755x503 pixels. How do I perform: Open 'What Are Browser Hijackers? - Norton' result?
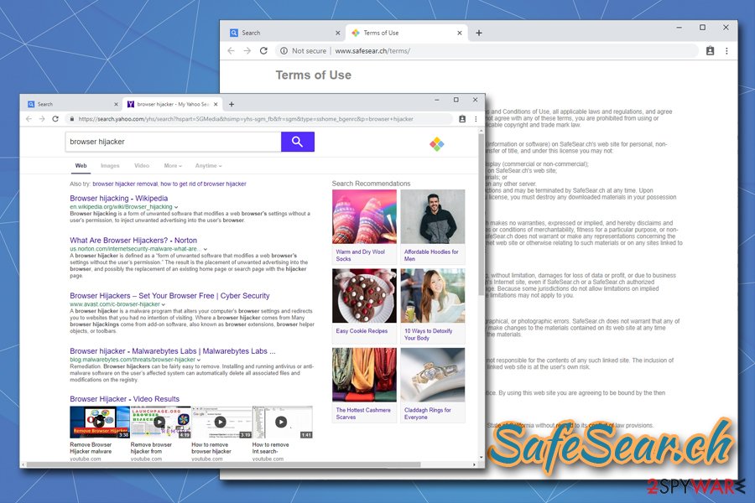(133, 241)
